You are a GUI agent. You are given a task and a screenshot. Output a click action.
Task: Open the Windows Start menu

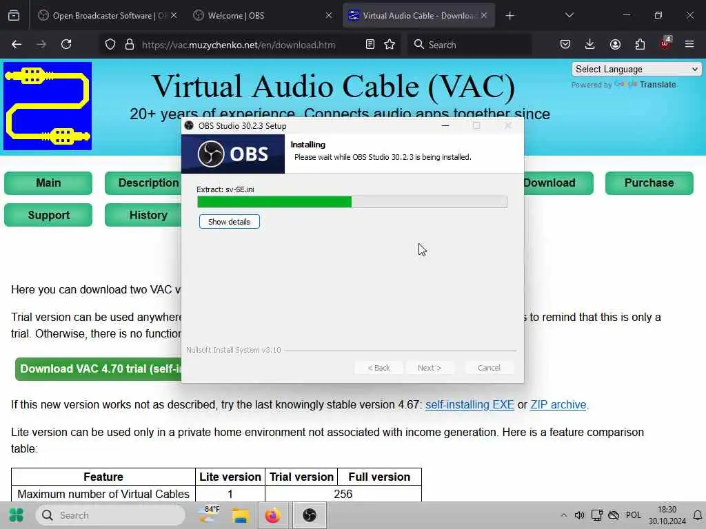(x=17, y=515)
